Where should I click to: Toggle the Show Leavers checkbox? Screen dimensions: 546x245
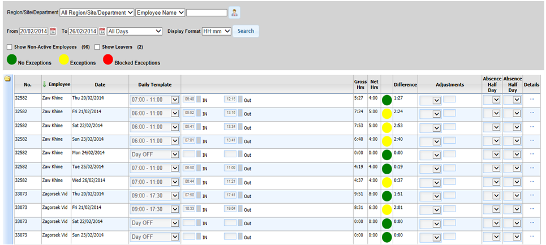(97, 47)
